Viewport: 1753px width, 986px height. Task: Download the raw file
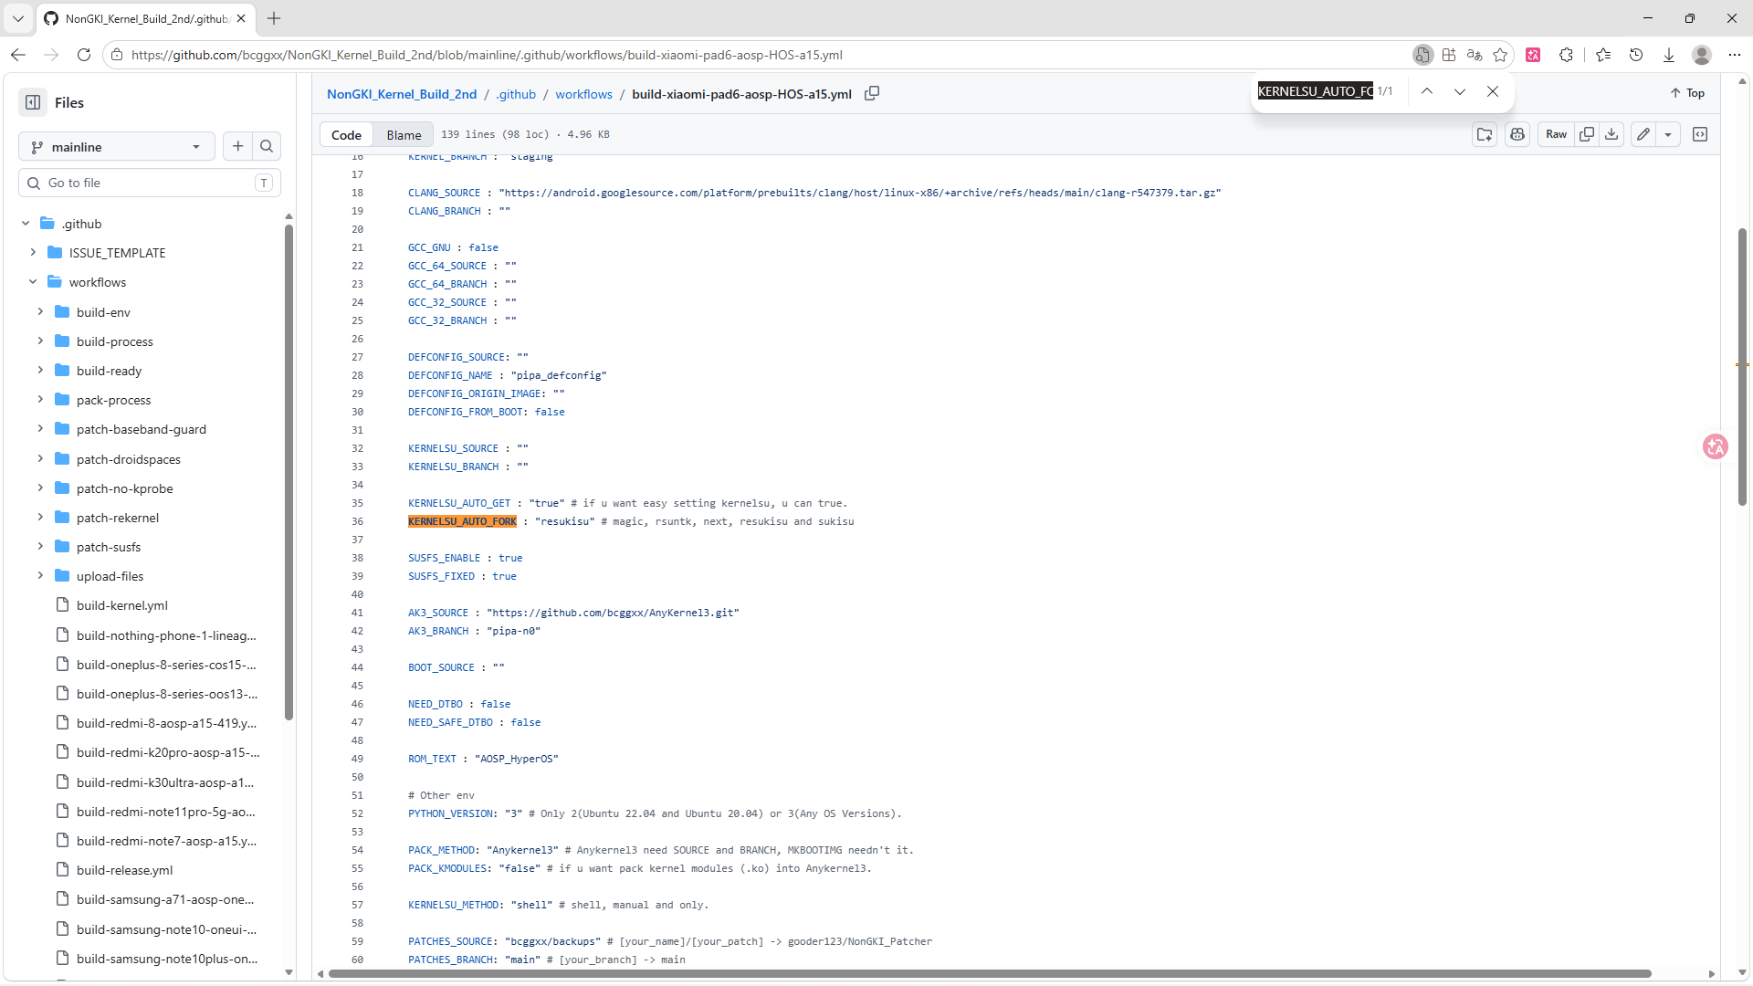click(x=1612, y=134)
